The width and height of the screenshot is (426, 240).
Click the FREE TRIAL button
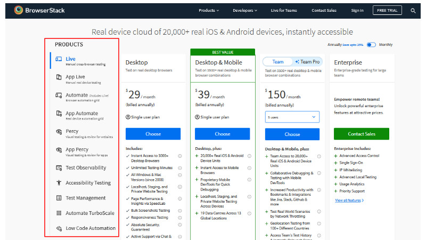click(387, 10)
